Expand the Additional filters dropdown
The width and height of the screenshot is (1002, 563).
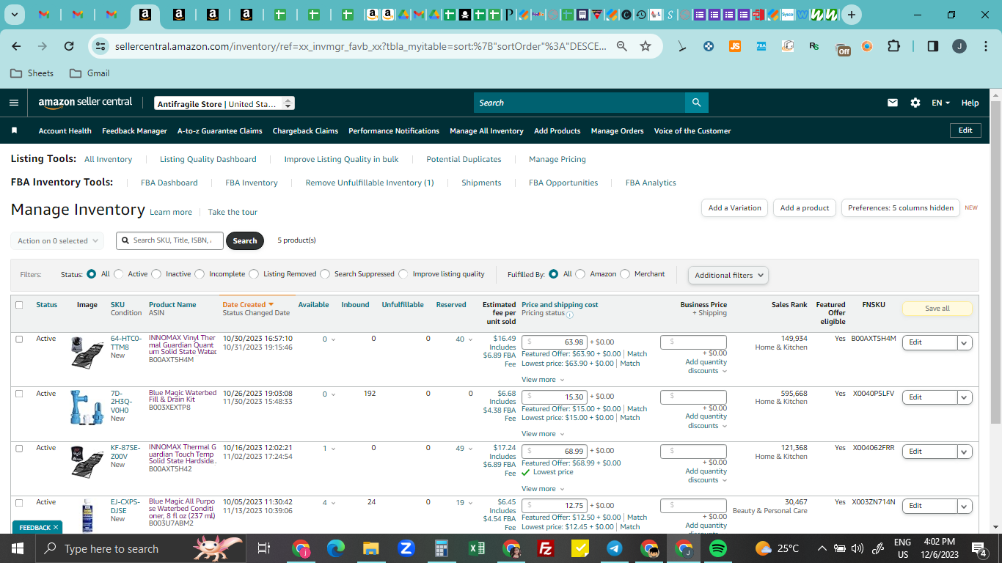point(728,275)
